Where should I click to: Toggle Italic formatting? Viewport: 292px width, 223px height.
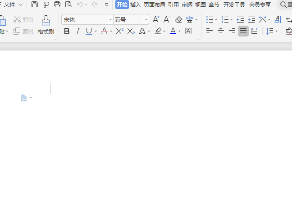(78, 31)
